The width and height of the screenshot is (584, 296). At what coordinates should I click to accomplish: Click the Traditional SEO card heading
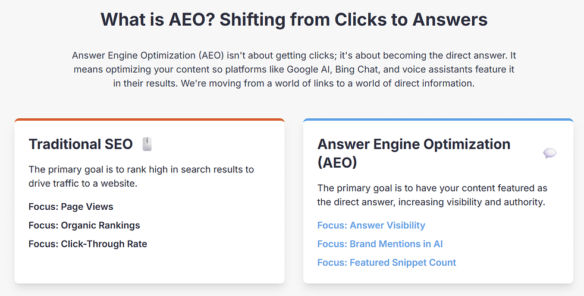(x=81, y=144)
